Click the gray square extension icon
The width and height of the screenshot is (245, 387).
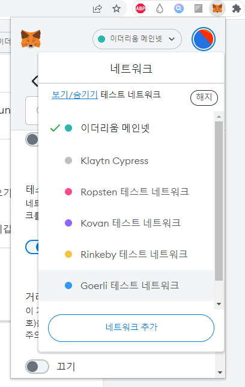(x=198, y=8)
